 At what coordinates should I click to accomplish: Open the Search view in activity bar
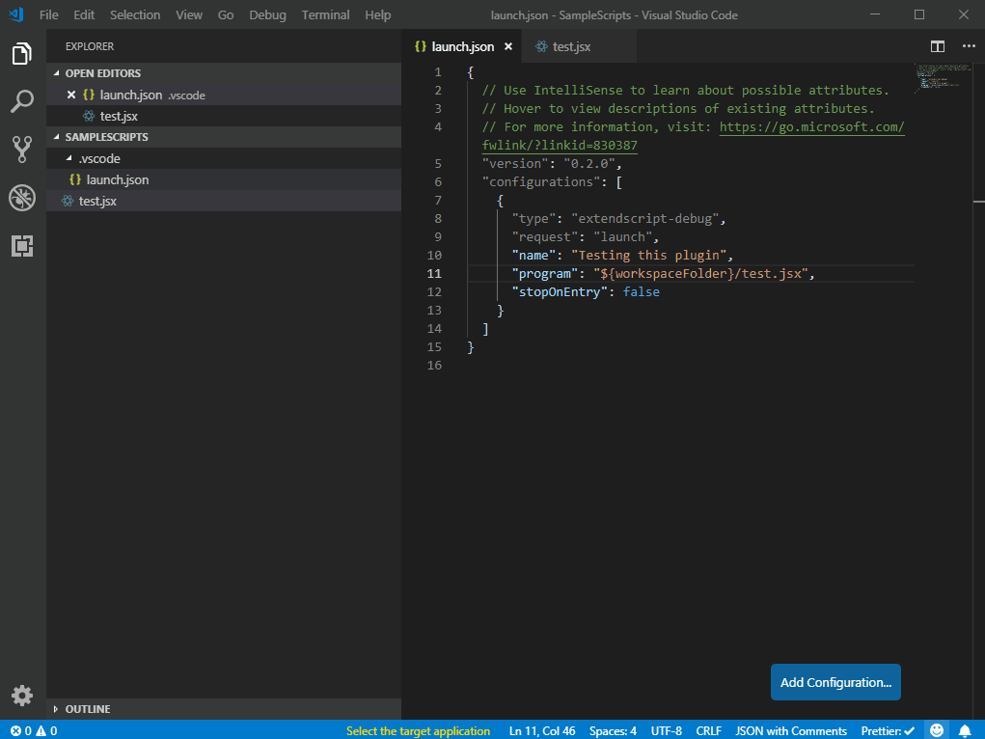[22, 101]
